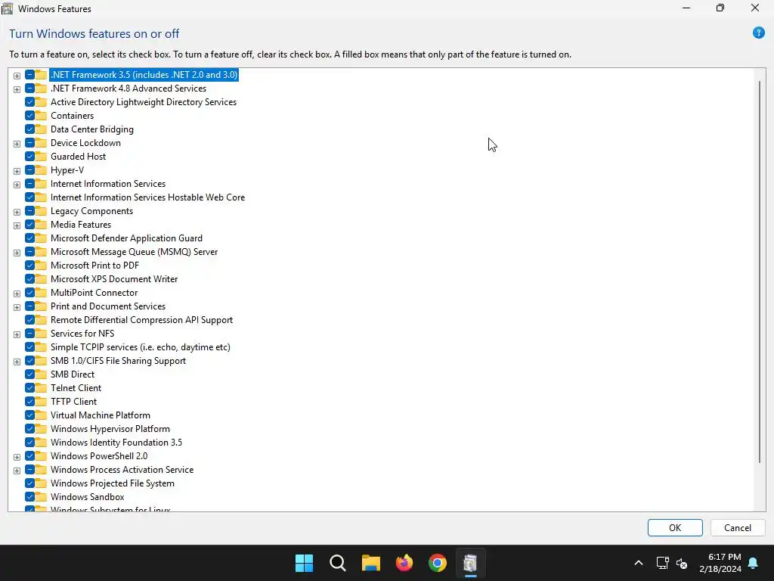Click the folder icon beside Containers

click(x=41, y=116)
